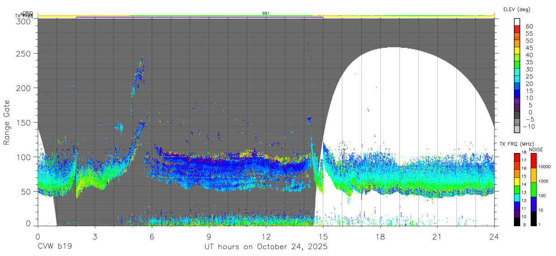Click the '15' hour tick label on x-axis

point(323,236)
